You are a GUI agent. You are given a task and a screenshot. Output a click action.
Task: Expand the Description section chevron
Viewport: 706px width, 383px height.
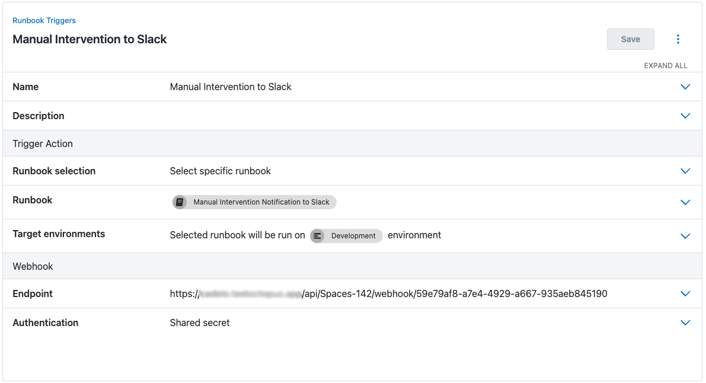click(685, 116)
